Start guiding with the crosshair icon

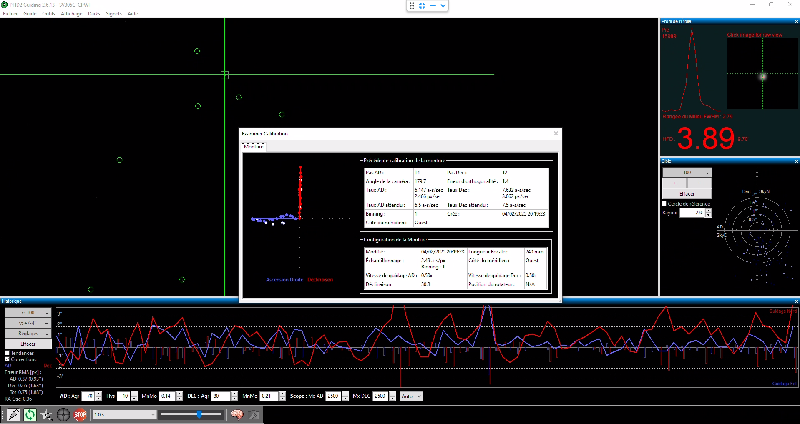[63, 415]
